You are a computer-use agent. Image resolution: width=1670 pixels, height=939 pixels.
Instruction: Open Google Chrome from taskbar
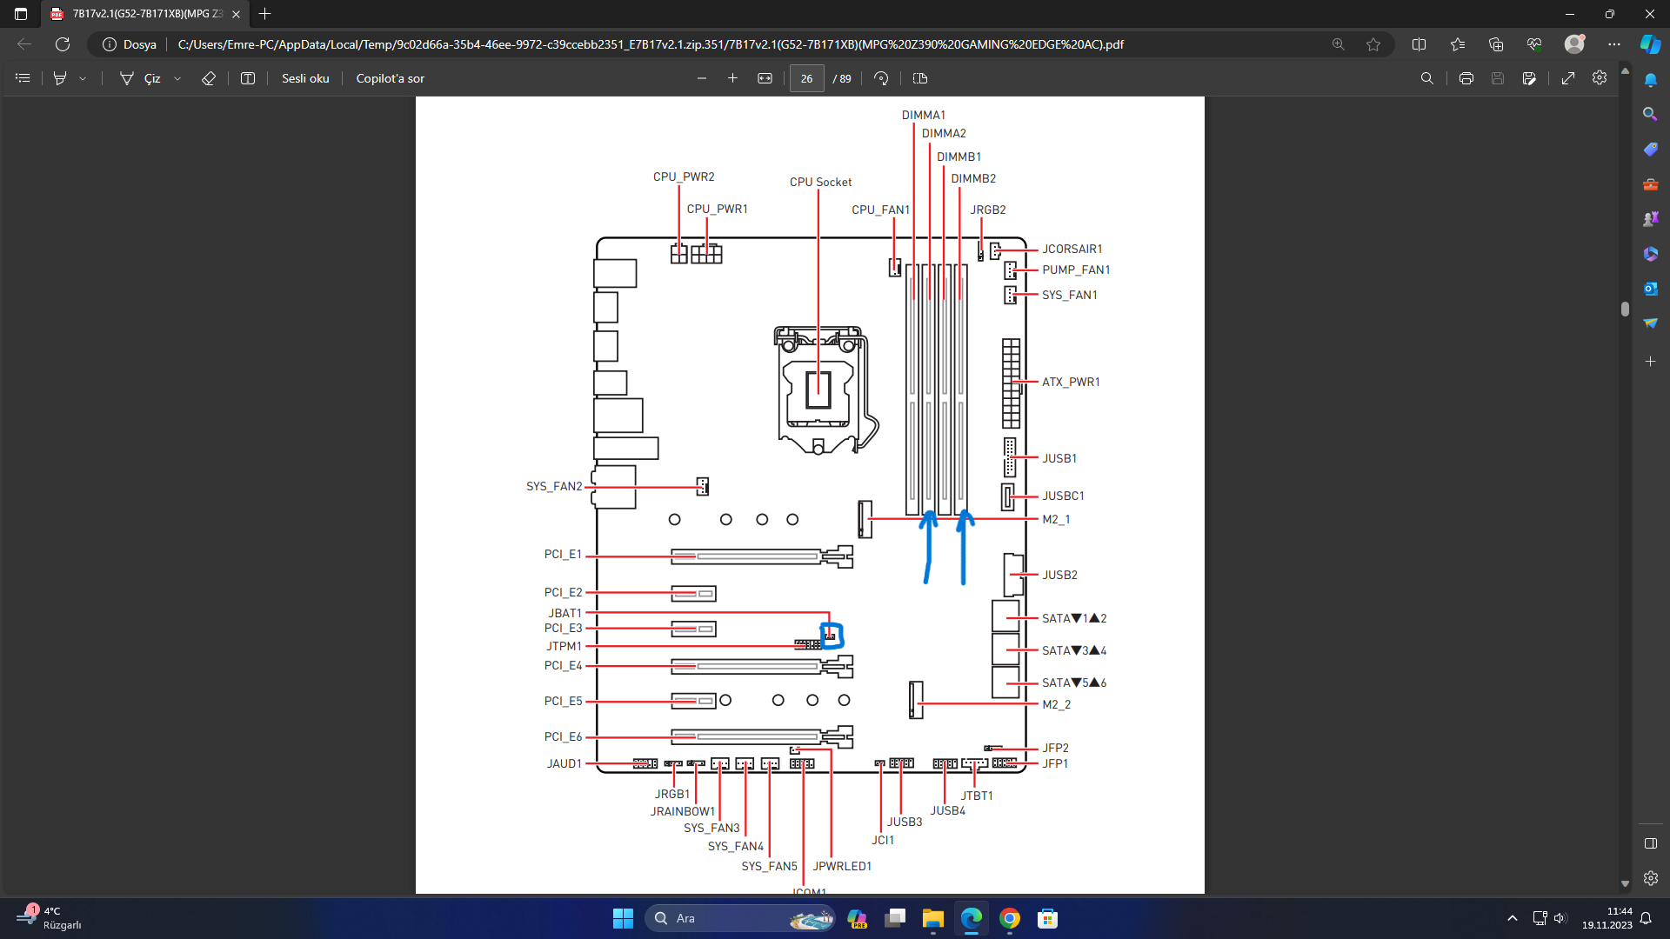pyautogui.click(x=1010, y=918)
